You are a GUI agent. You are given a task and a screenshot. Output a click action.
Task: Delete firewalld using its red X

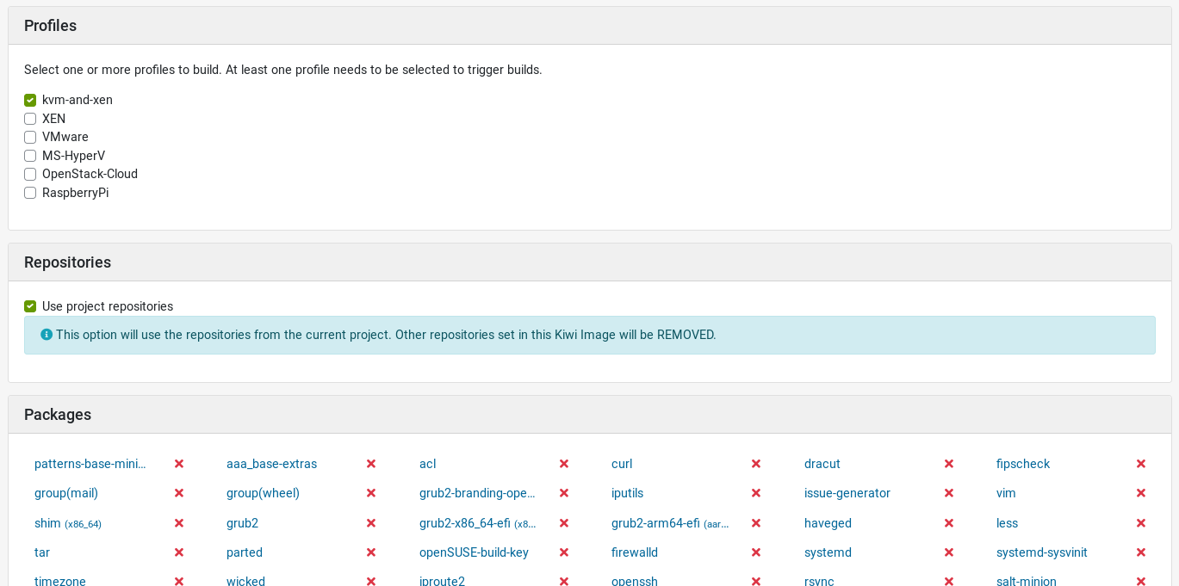(x=756, y=552)
